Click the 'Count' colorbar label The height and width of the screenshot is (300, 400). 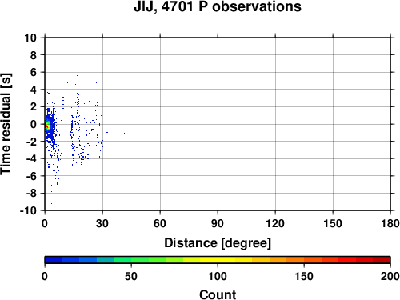pyautogui.click(x=218, y=294)
